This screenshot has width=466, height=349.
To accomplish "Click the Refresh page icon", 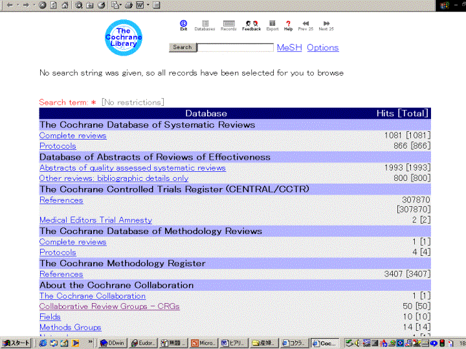I will pyautogui.click(x=54, y=5).
